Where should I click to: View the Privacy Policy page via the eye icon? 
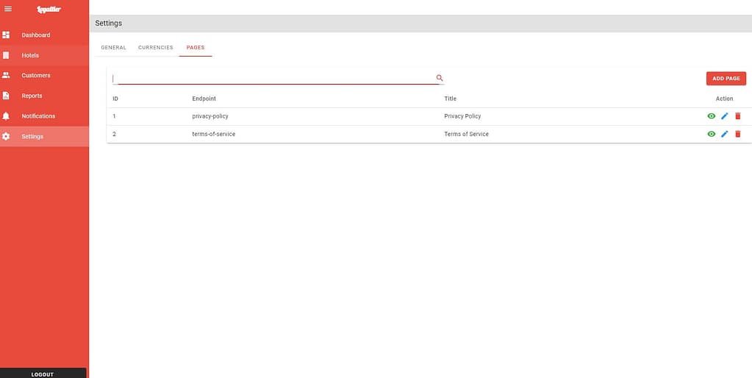[711, 116]
